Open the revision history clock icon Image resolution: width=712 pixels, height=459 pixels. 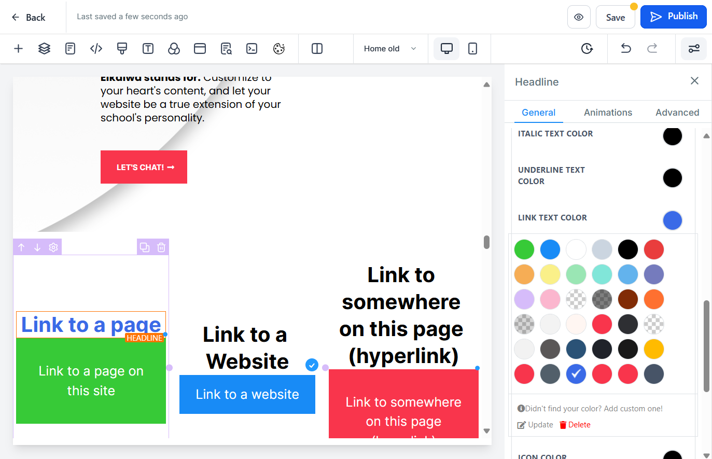[587, 49]
